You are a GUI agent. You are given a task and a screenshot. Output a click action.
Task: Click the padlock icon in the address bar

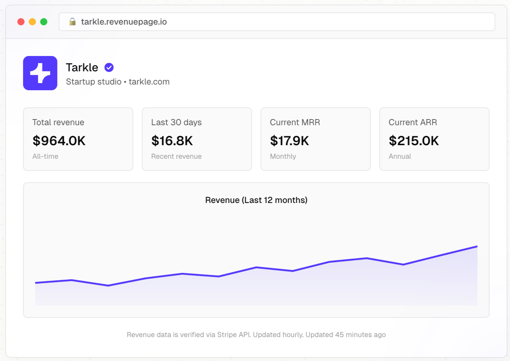tap(73, 22)
